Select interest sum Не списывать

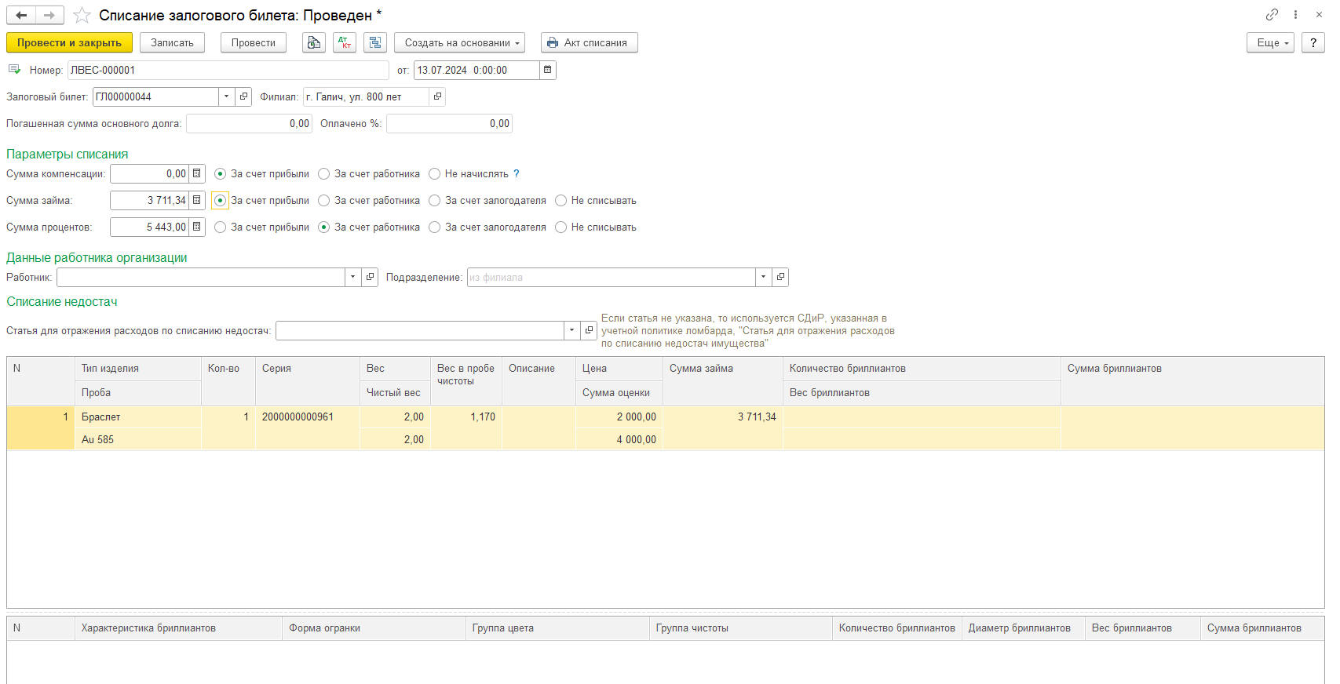(x=560, y=227)
